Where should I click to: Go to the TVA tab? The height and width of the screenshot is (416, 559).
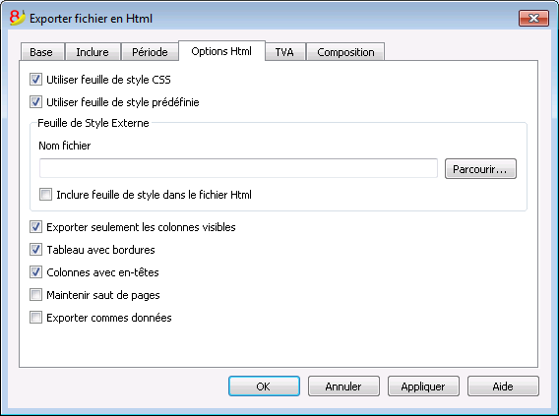pos(284,52)
